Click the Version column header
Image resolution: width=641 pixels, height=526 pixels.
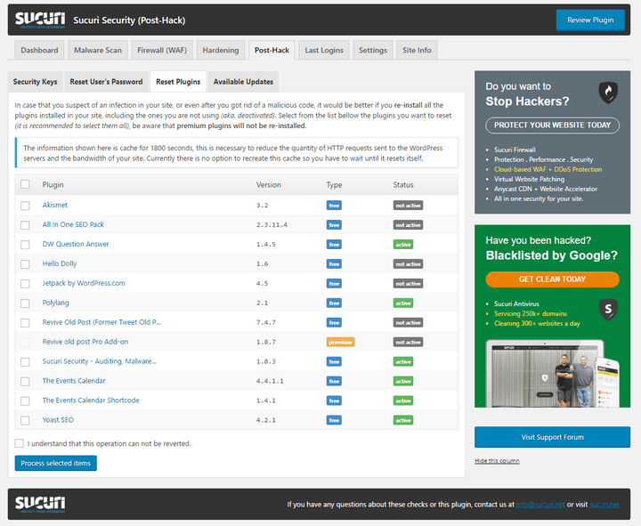[x=269, y=185]
